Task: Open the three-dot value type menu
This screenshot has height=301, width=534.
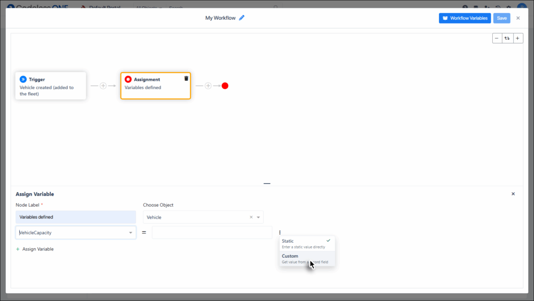Action: [x=280, y=233]
